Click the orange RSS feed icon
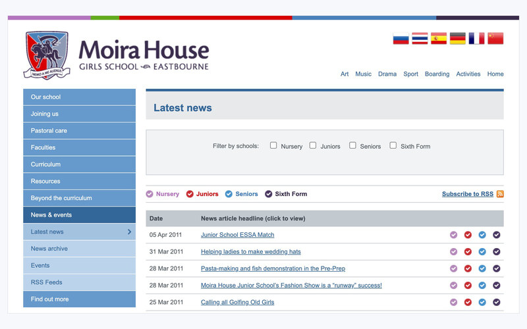527x329 pixels. 500,194
